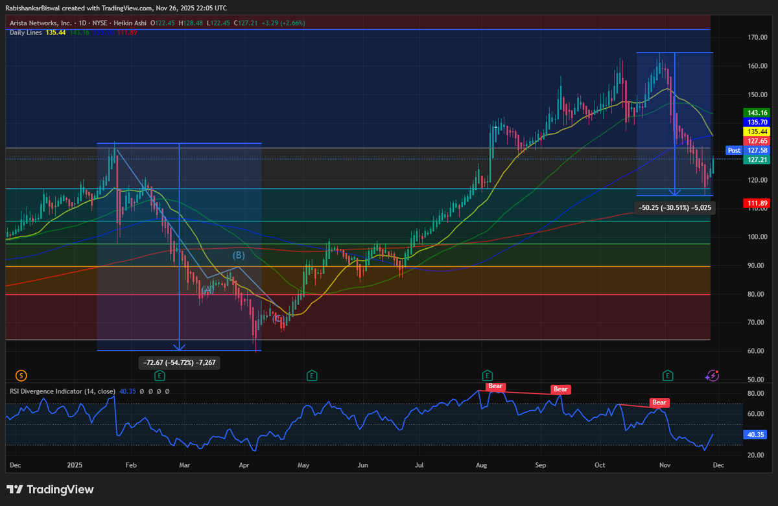Open the earnings E marker near May
Image resolution: width=778 pixels, height=506 pixels.
pyautogui.click(x=312, y=375)
